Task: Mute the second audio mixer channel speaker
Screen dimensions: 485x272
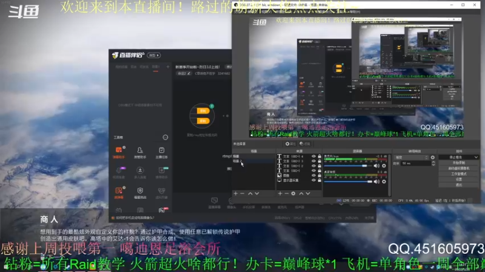Action: (x=376, y=182)
